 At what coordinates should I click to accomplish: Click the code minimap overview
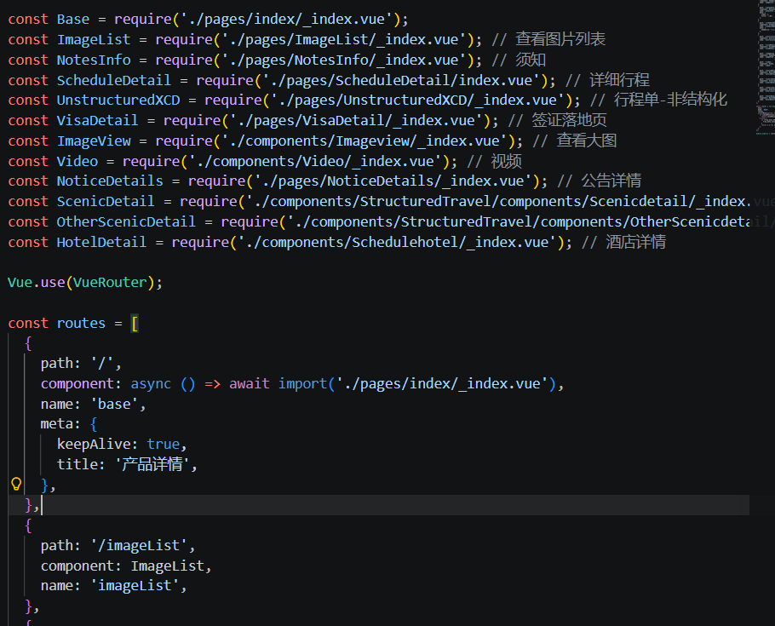[766, 68]
